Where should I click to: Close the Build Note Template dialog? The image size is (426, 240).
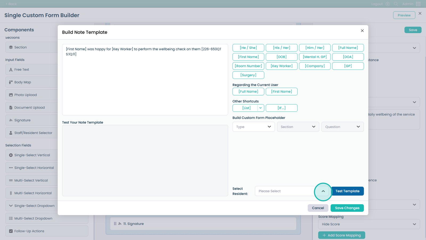click(362, 31)
